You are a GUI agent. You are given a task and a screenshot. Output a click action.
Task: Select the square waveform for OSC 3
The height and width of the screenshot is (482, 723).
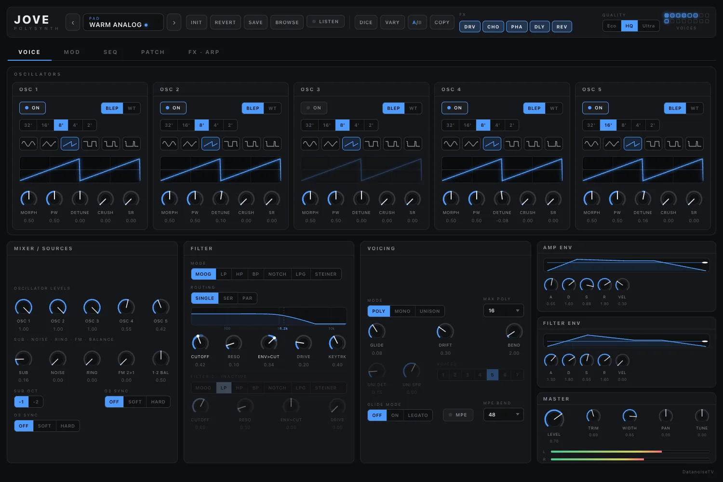372,144
